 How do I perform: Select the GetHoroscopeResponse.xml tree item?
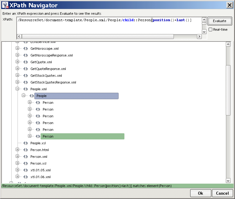[x=52, y=55]
